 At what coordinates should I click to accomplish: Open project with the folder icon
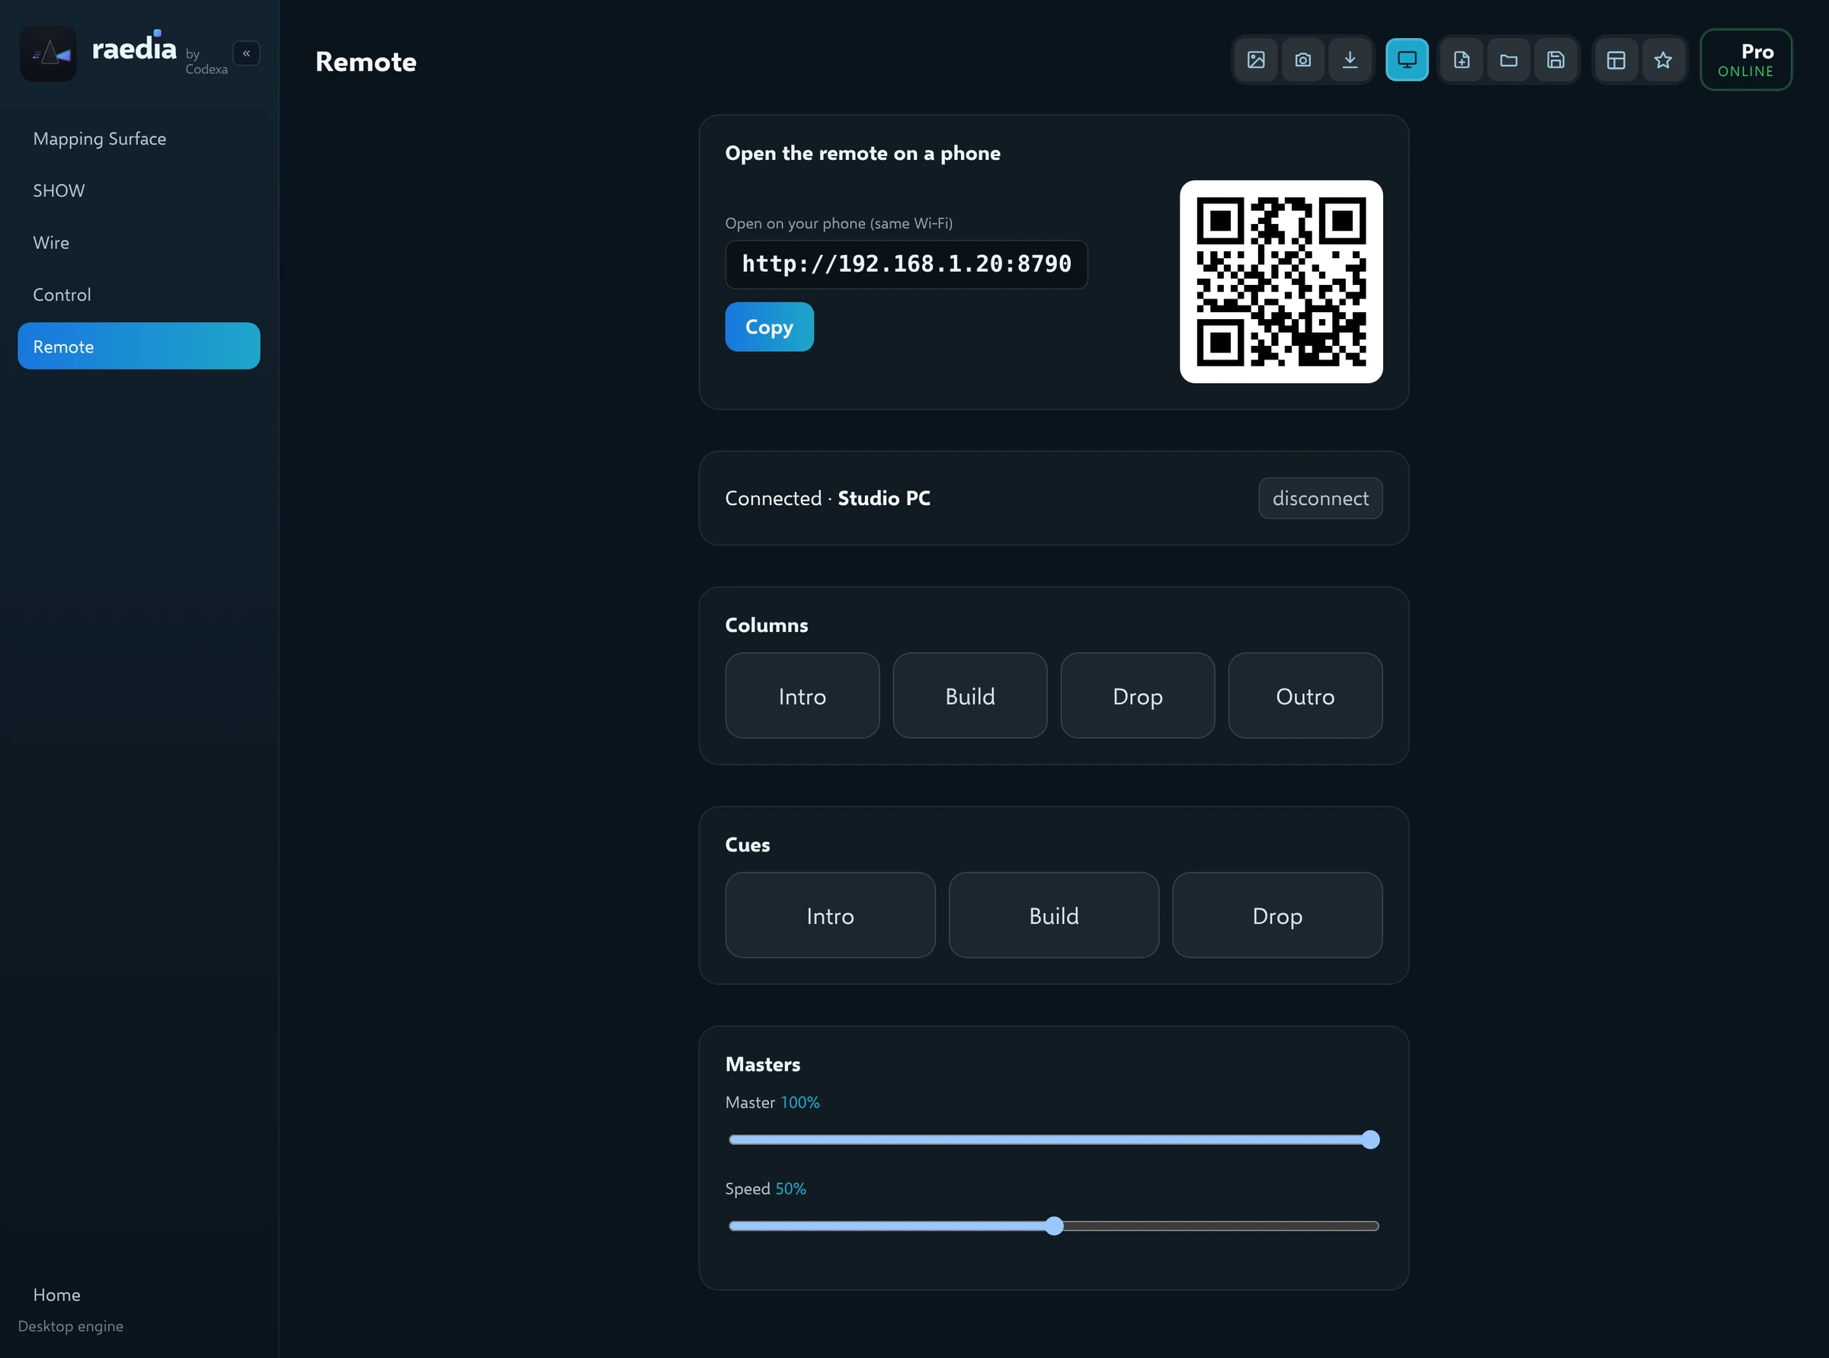(1508, 59)
